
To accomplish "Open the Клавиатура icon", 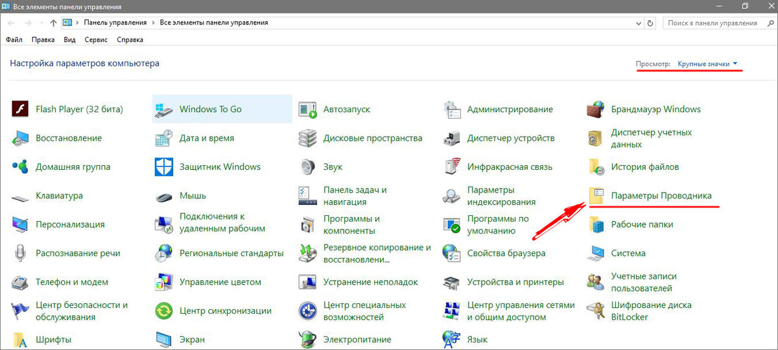I will [21, 196].
